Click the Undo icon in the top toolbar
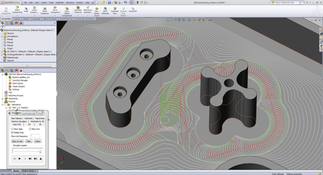The image size is (323, 175). pyautogui.click(x=125, y=2)
